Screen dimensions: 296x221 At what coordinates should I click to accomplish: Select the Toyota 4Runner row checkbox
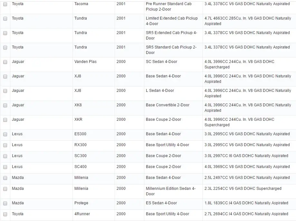[5, 214]
